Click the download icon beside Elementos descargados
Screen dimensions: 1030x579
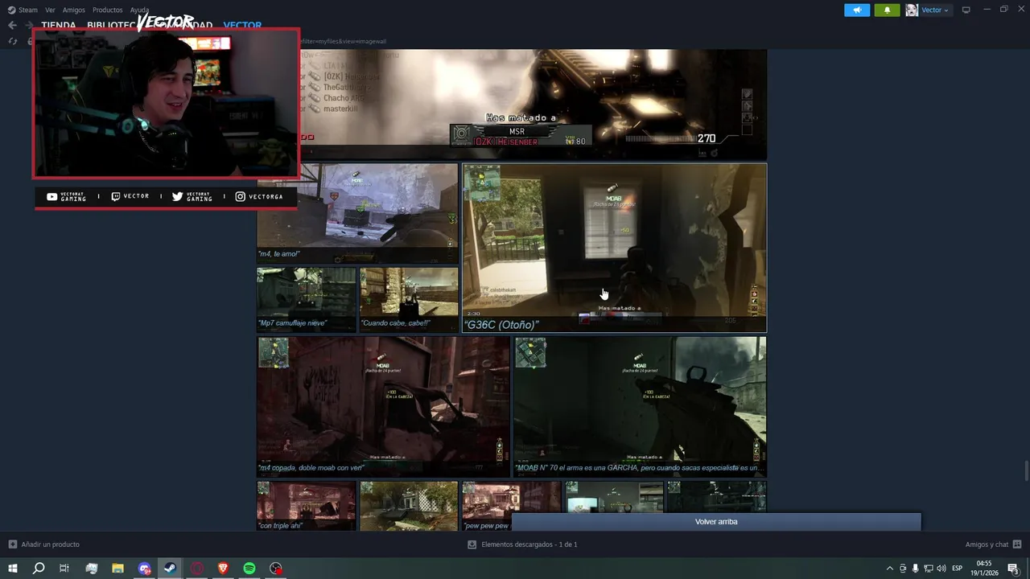[x=472, y=544]
